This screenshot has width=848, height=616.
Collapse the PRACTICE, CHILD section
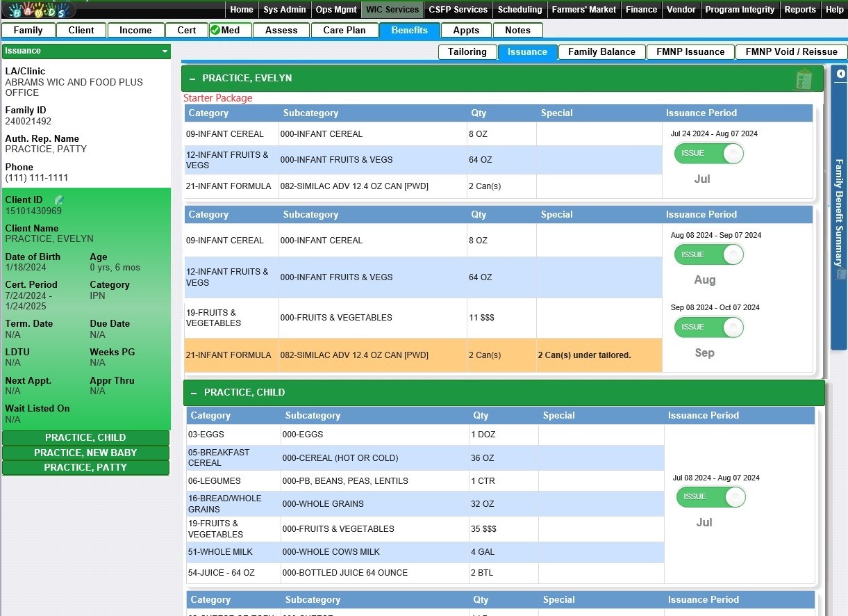194,393
